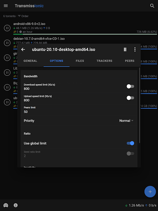Disable the Use global limit switch
This screenshot has height=211, width=158.
pos(130,143)
